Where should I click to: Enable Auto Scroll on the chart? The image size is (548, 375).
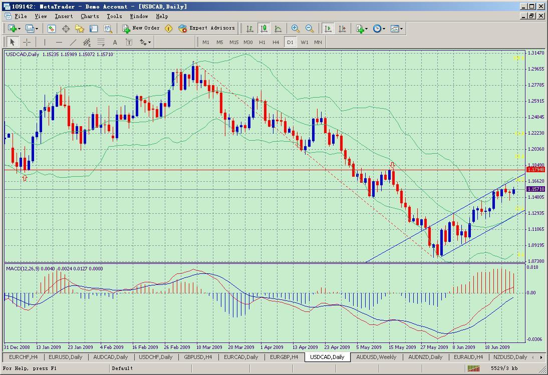click(328, 29)
